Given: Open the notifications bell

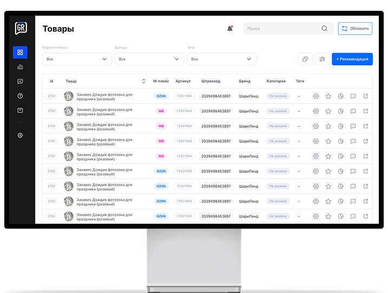Looking at the screenshot, I should click(x=230, y=29).
